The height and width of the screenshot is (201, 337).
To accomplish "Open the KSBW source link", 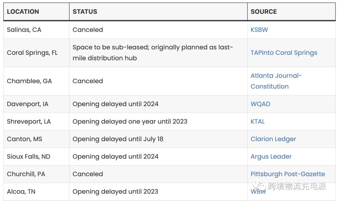I will (x=259, y=30).
